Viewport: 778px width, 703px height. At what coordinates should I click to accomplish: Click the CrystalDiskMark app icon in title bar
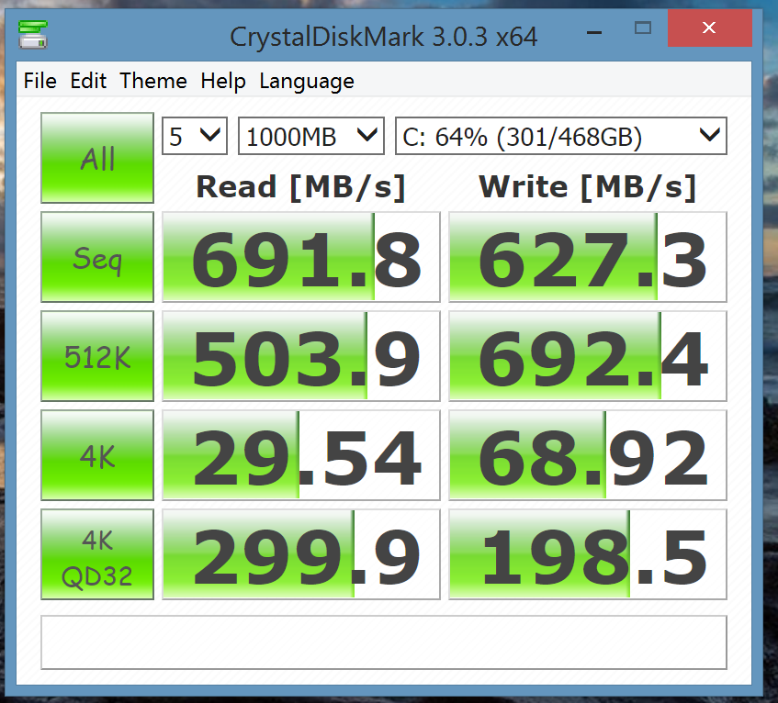coord(33,34)
